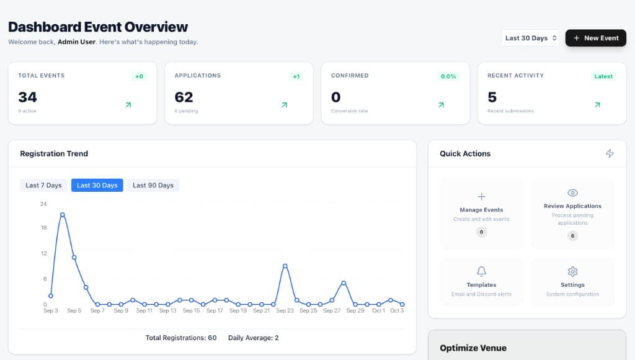The image size is (635, 360).
Task: Click the 0.0% badge on Confirmed
Action: [448, 76]
